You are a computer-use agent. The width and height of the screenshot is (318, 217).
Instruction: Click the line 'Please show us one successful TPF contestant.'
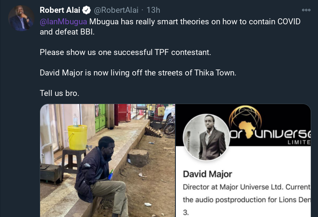point(125,52)
